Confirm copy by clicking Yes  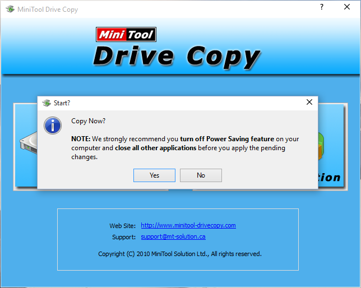(x=154, y=175)
